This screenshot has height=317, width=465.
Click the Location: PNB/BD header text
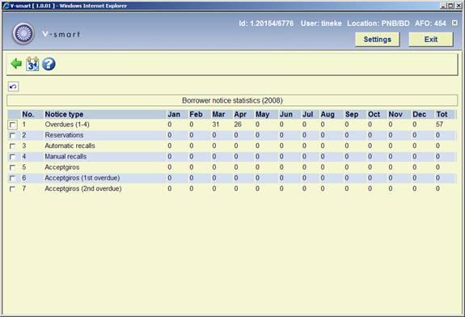pyautogui.click(x=378, y=23)
